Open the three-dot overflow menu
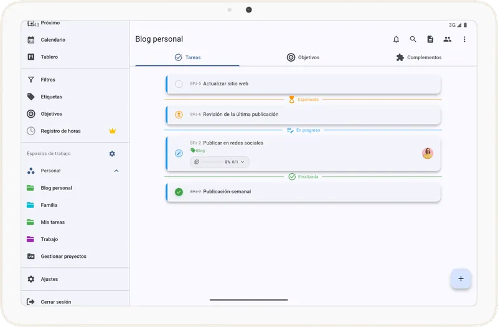 click(464, 39)
